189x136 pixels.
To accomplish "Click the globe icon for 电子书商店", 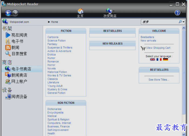I will 8,69.
